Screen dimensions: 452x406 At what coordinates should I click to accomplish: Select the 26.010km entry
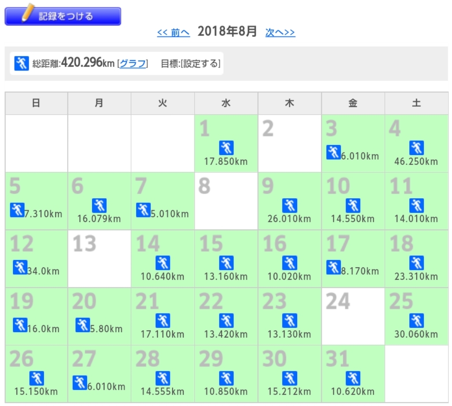click(290, 219)
